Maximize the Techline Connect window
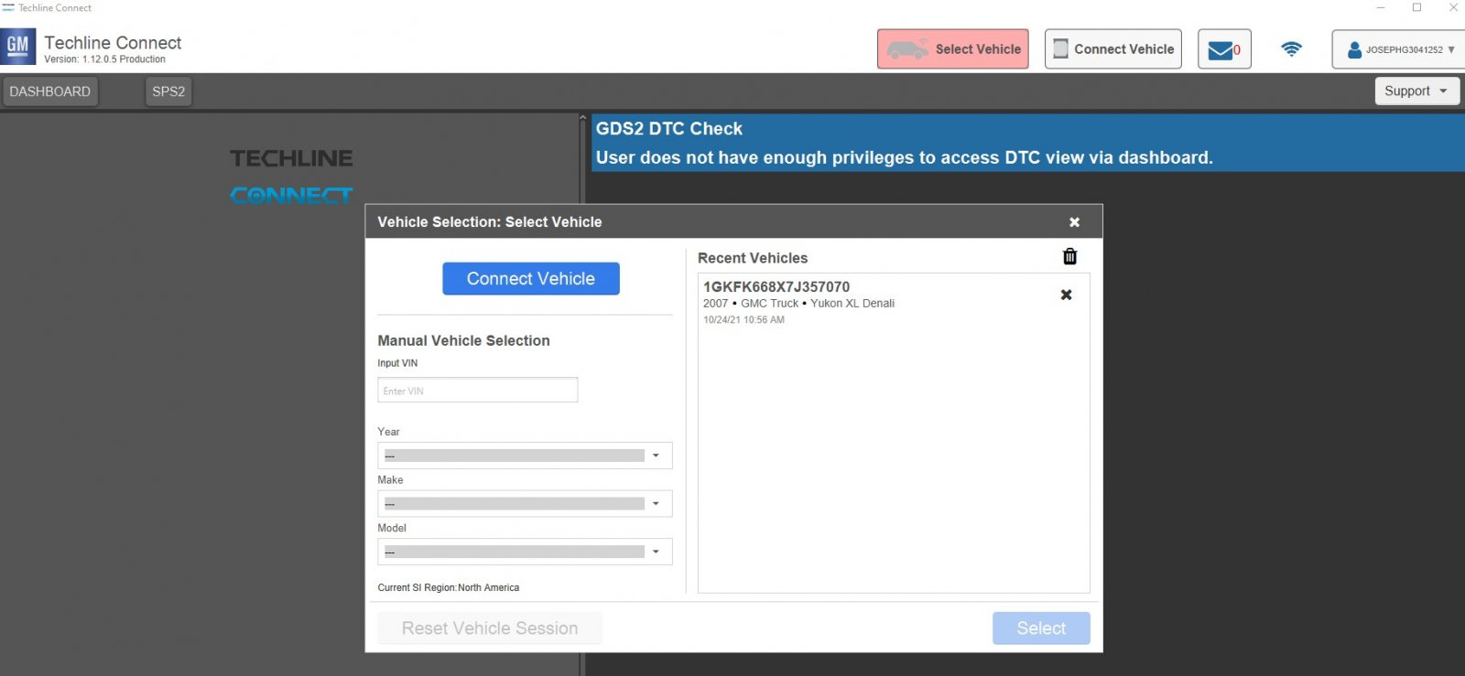This screenshot has width=1465, height=676. [1416, 7]
